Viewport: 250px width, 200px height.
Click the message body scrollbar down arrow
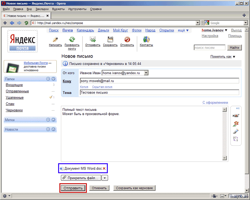224,158
